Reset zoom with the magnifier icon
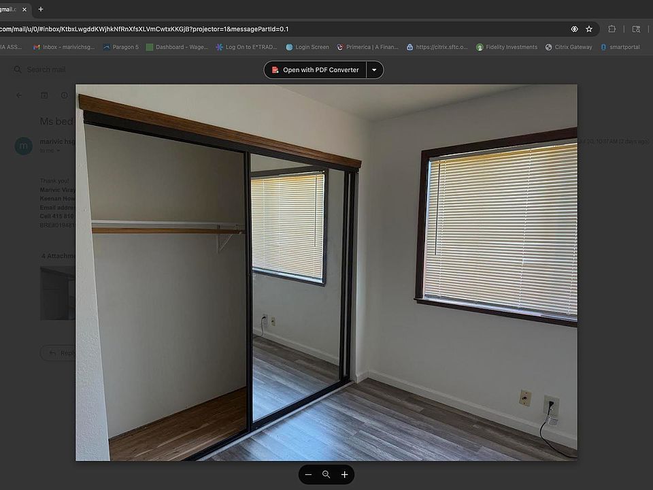Image resolution: width=653 pixels, height=490 pixels. click(326, 474)
